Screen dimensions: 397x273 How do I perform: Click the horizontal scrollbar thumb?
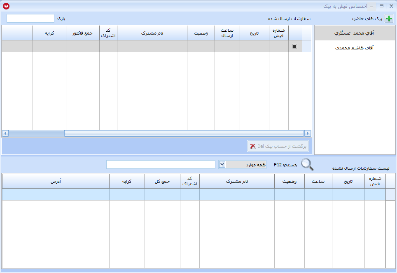coord(184,133)
